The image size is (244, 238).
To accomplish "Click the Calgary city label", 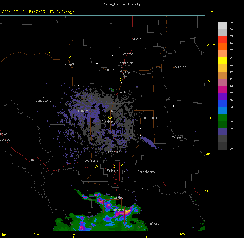I will point(113,170).
